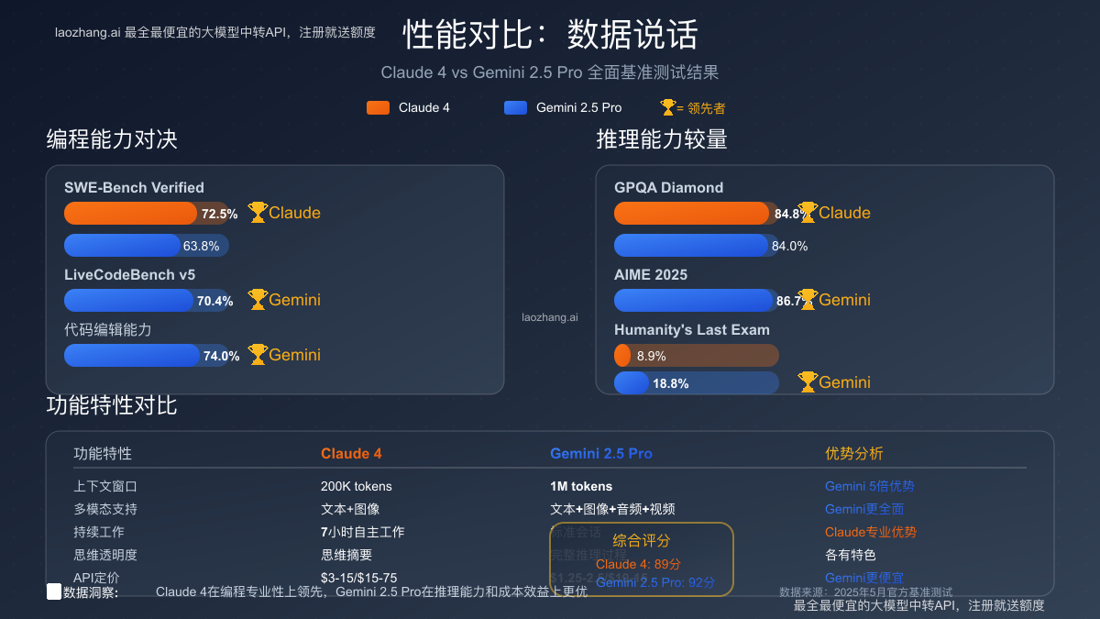
Task: Click the Claude 4: 89分 score
Action: click(x=638, y=564)
